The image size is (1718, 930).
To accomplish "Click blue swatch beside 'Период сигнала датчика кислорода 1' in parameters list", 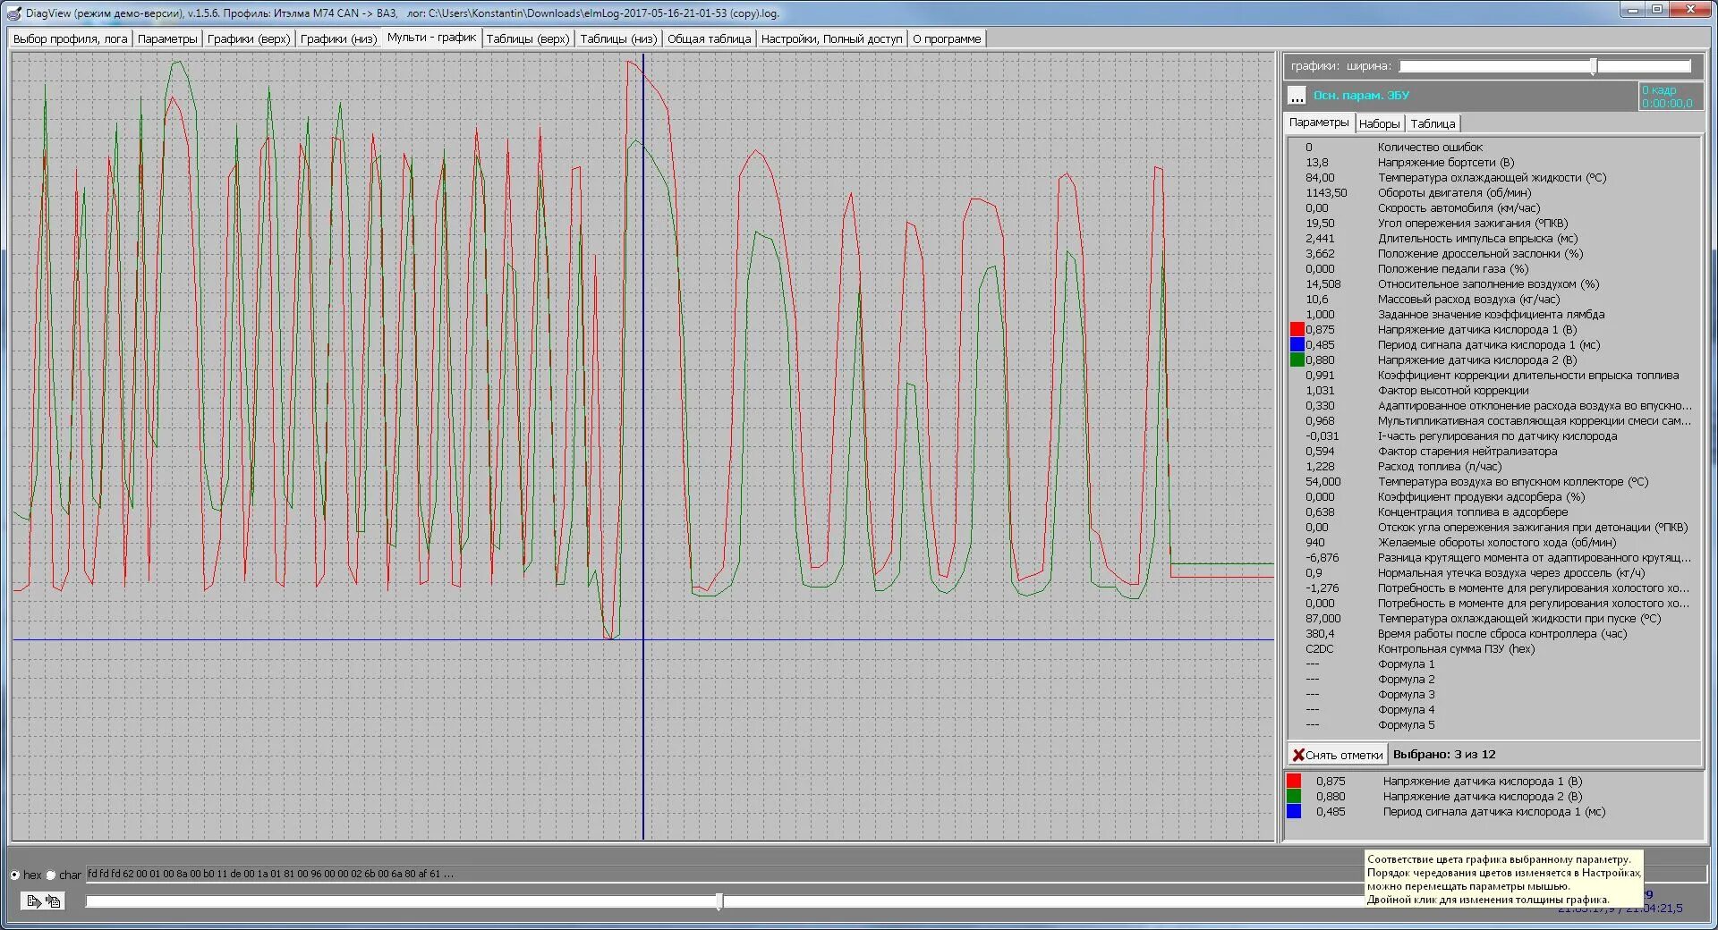I will [x=1297, y=345].
